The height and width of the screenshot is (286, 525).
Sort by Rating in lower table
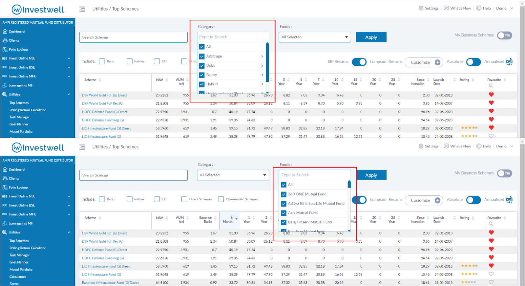(473, 218)
